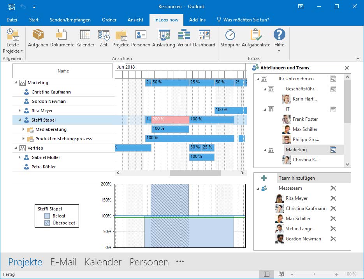Switch to the Ansicht ribbon tab
Viewport: 364px width, 279px height.
[x=135, y=20]
